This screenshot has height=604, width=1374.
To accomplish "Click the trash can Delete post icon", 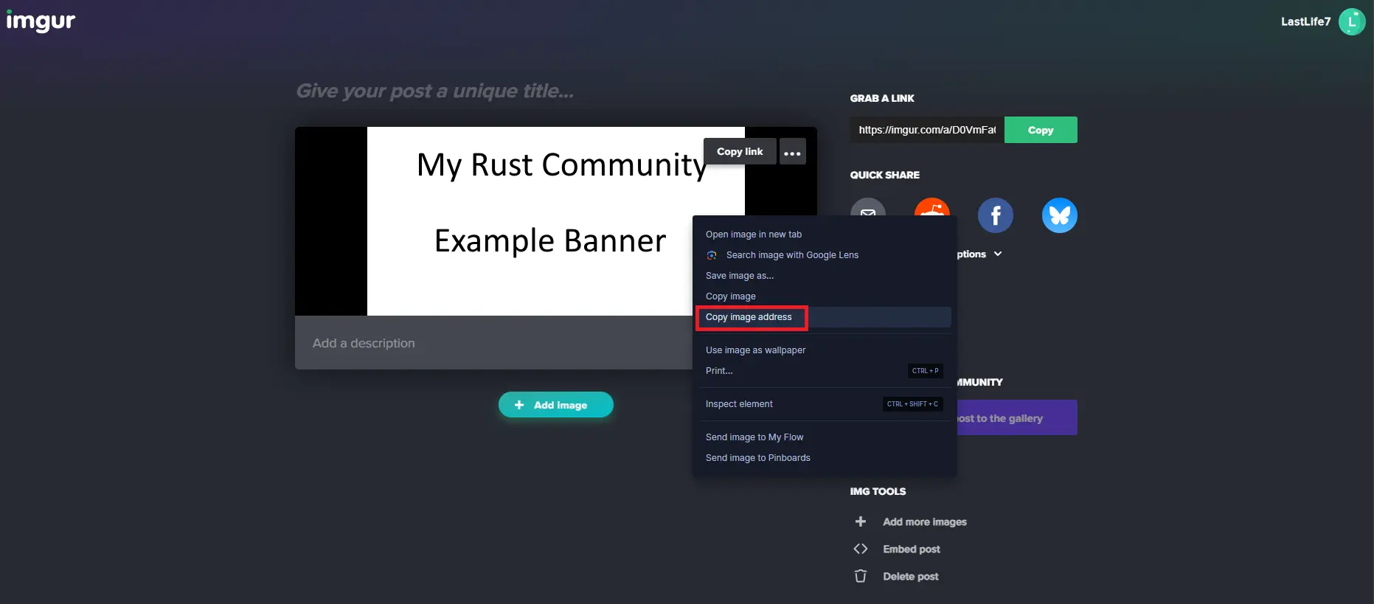I will [x=860, y=576].
